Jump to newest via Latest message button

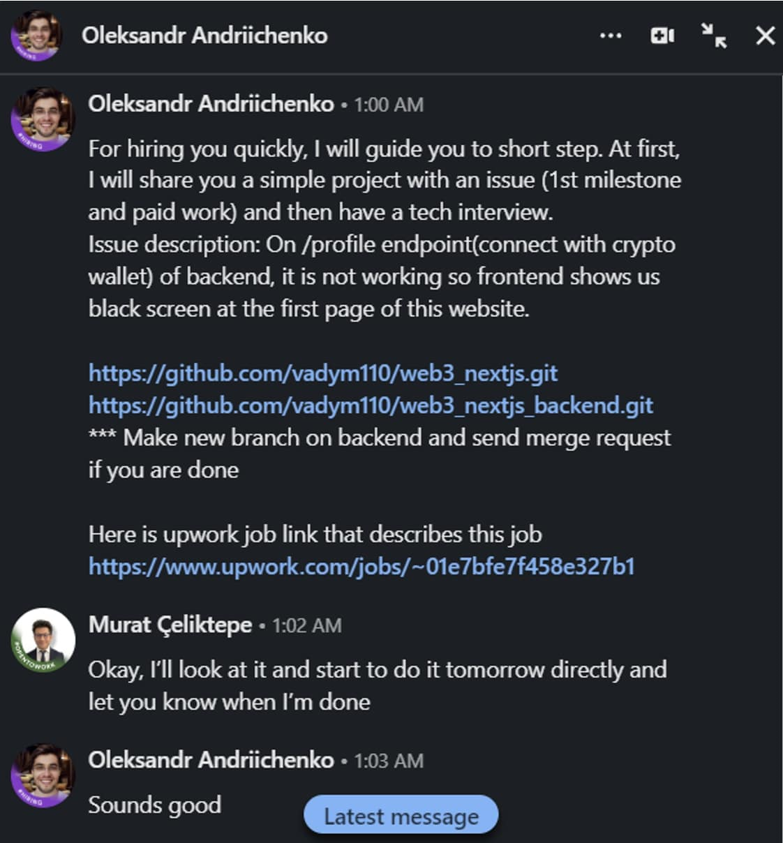click(401, 816)
